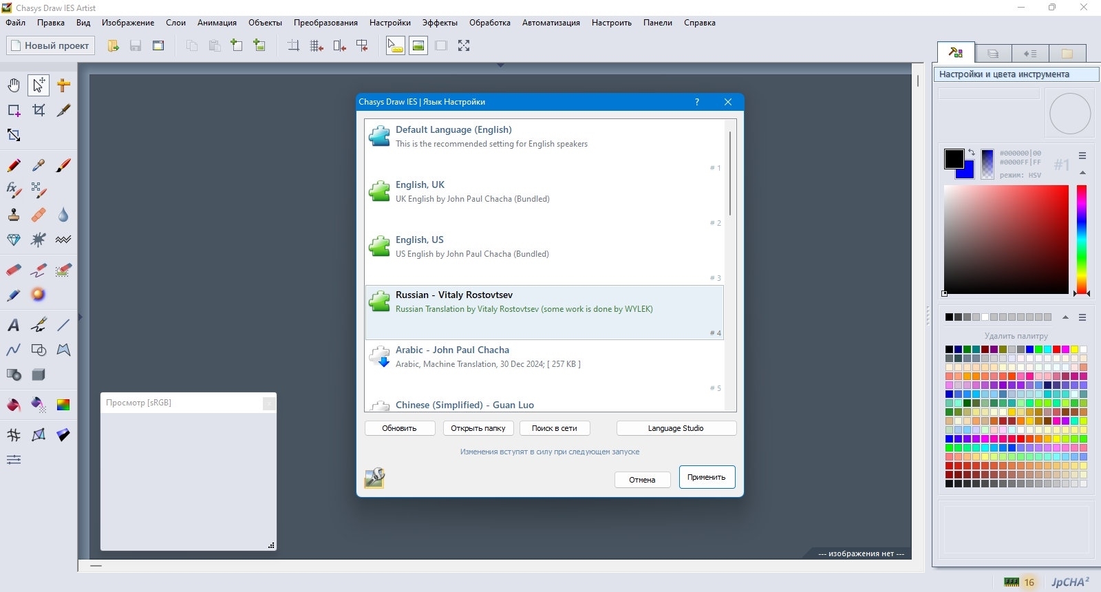Select the Paint Bucket fill tool

14,405
